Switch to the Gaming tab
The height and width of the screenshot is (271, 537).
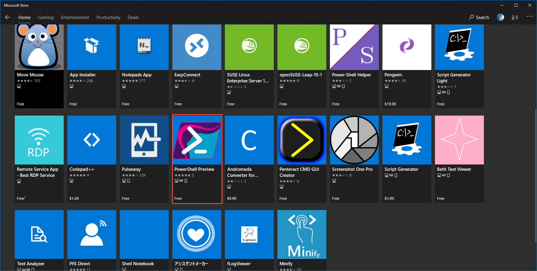[46, 18]
